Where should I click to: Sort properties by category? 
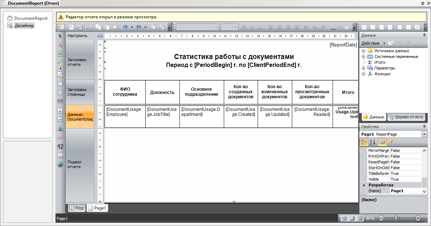pyautogui.click(x=364, y=142)
